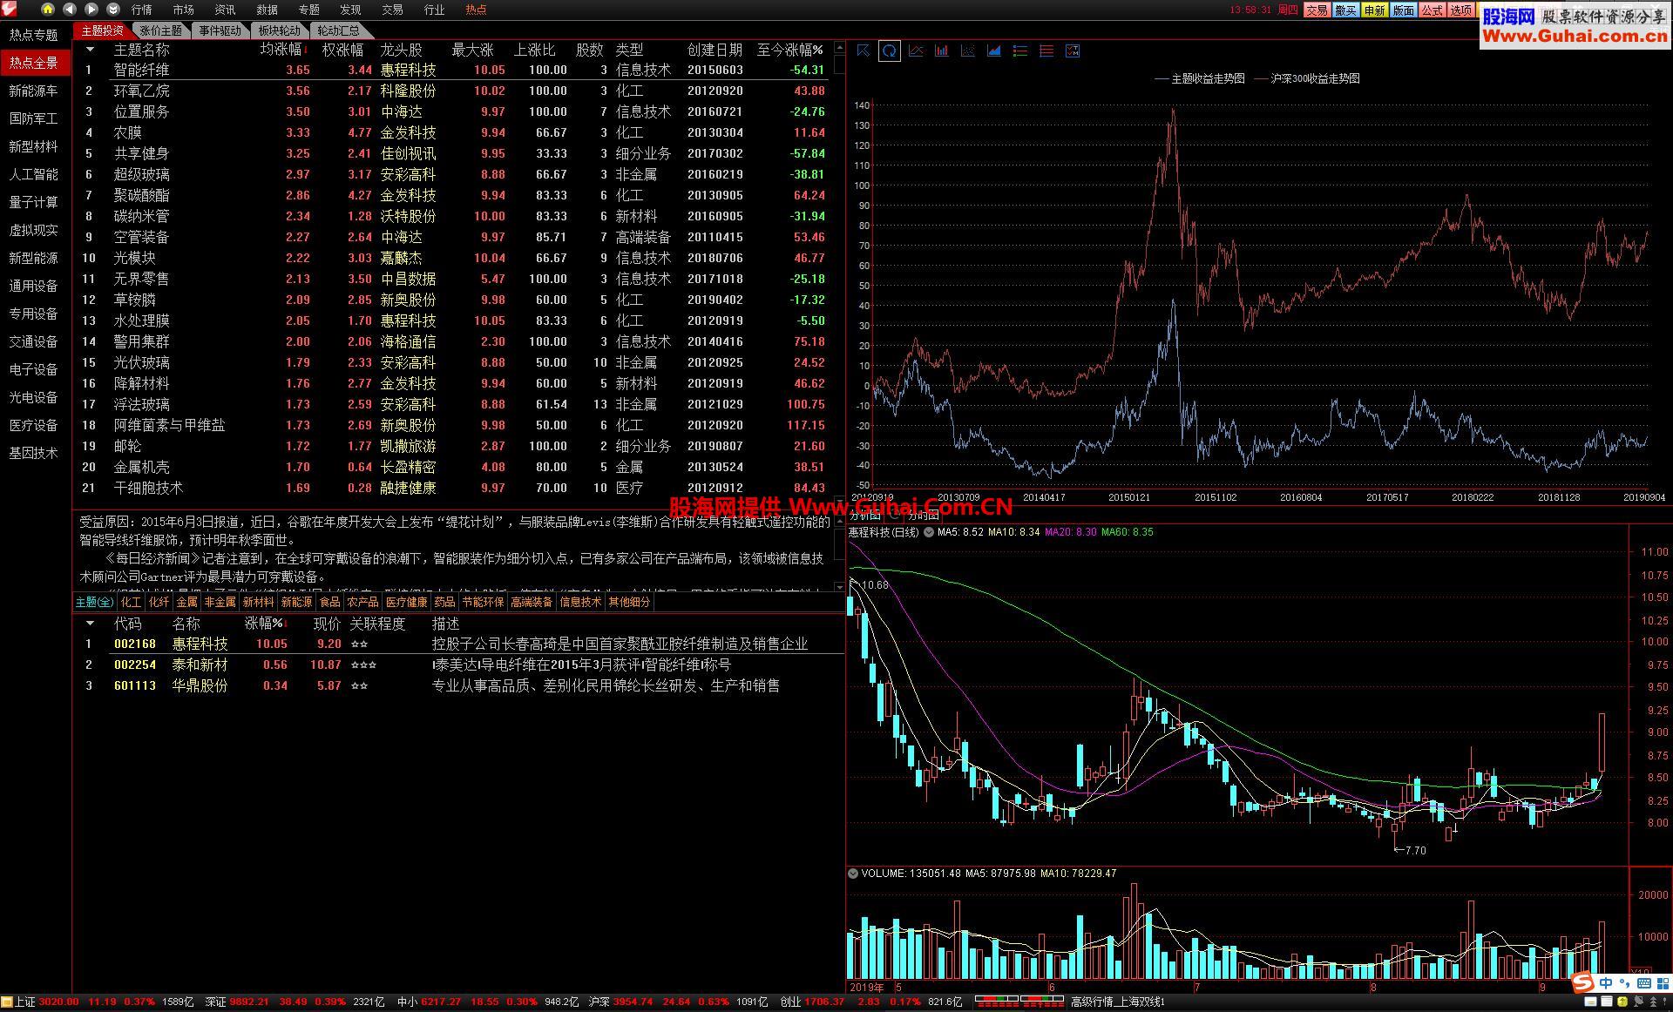Select stock code 002168 row

click(460, 644)
